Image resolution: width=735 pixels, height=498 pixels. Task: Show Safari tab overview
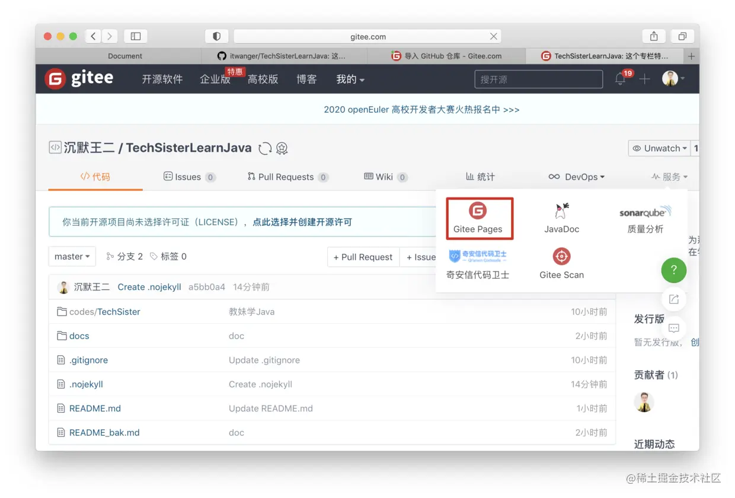pyautogui.click(x=682, y=36)
